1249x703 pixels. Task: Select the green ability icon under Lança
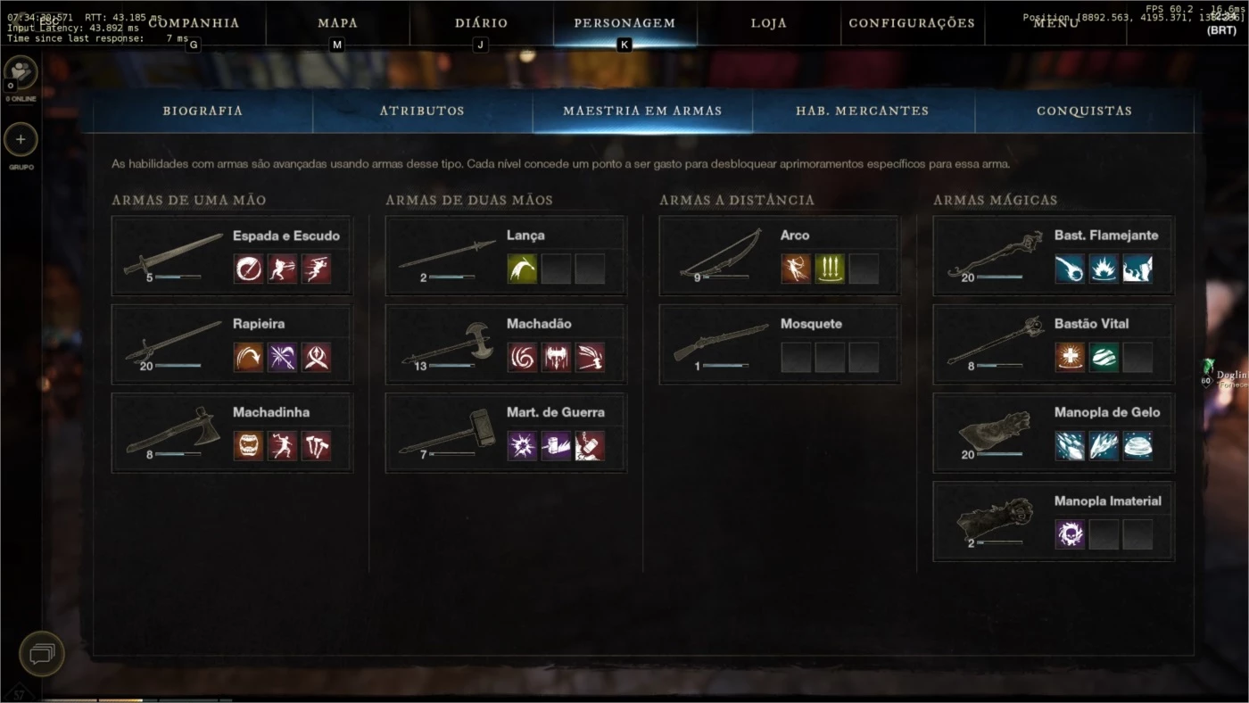pos(523,269)
